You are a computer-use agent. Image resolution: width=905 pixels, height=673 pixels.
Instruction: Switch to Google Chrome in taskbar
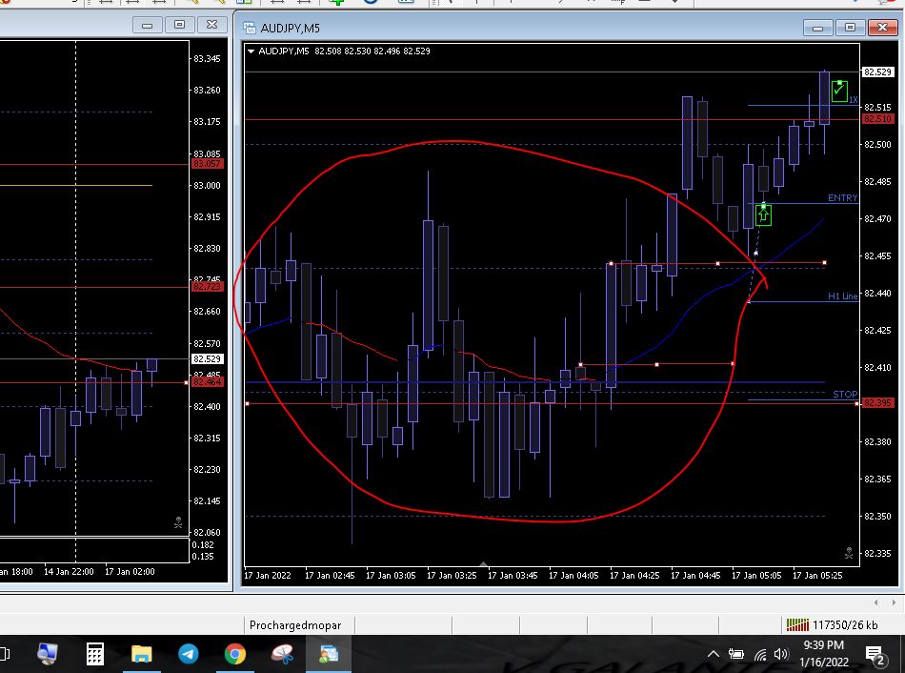[x=235, y=654]
